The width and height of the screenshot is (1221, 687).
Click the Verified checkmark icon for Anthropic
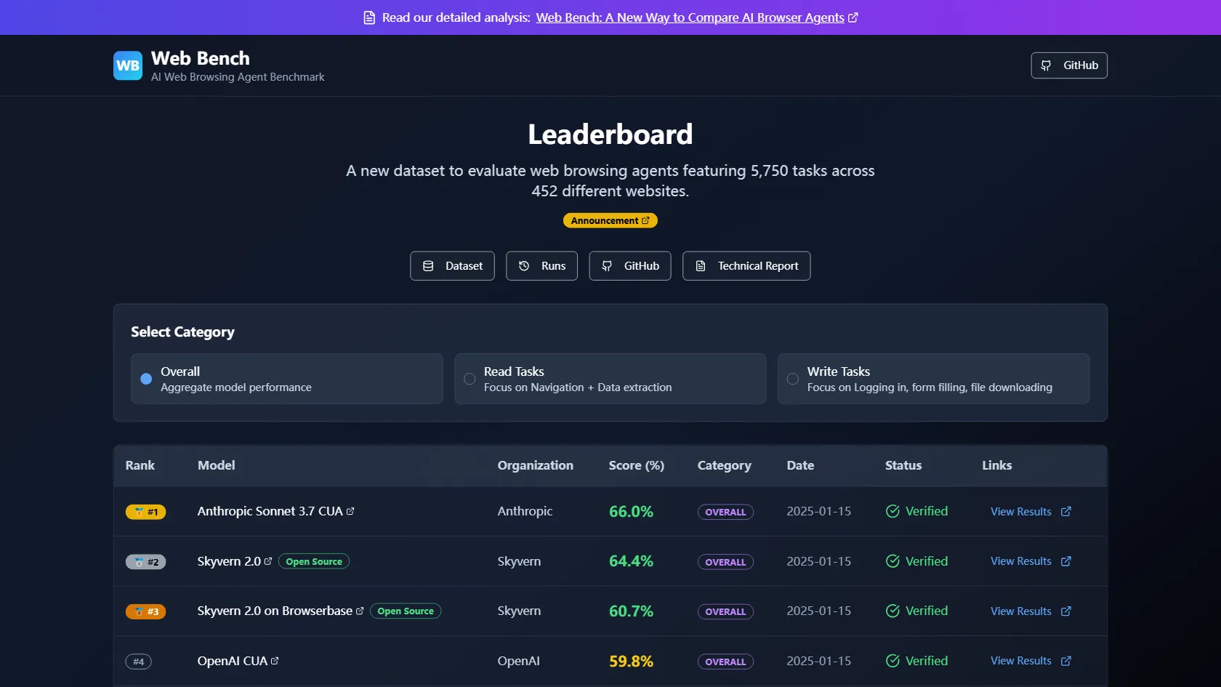pyautogui.click(x=892, y=511)
